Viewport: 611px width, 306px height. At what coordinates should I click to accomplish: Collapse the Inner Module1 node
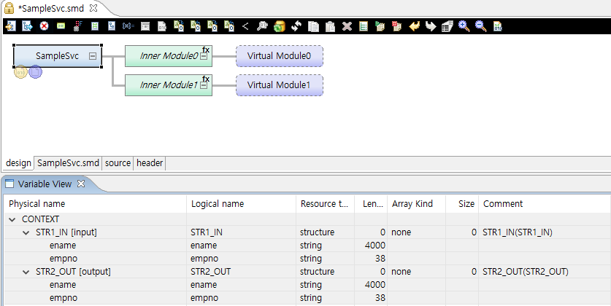pos(204,85)
